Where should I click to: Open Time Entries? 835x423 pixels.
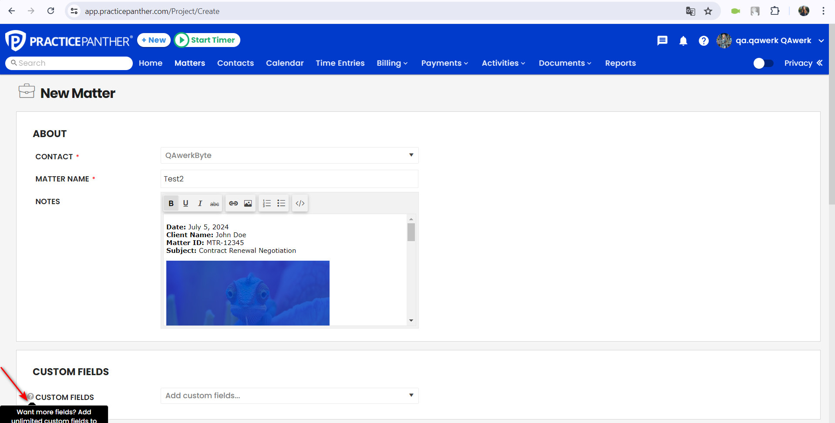(340, 63)
